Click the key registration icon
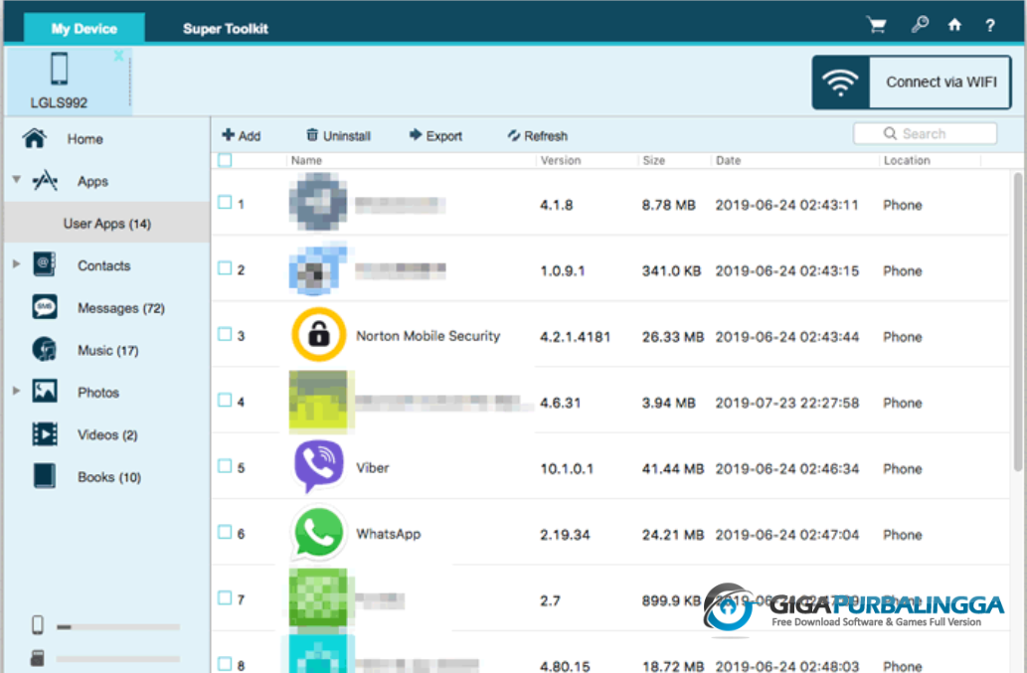 pos(920,25)
